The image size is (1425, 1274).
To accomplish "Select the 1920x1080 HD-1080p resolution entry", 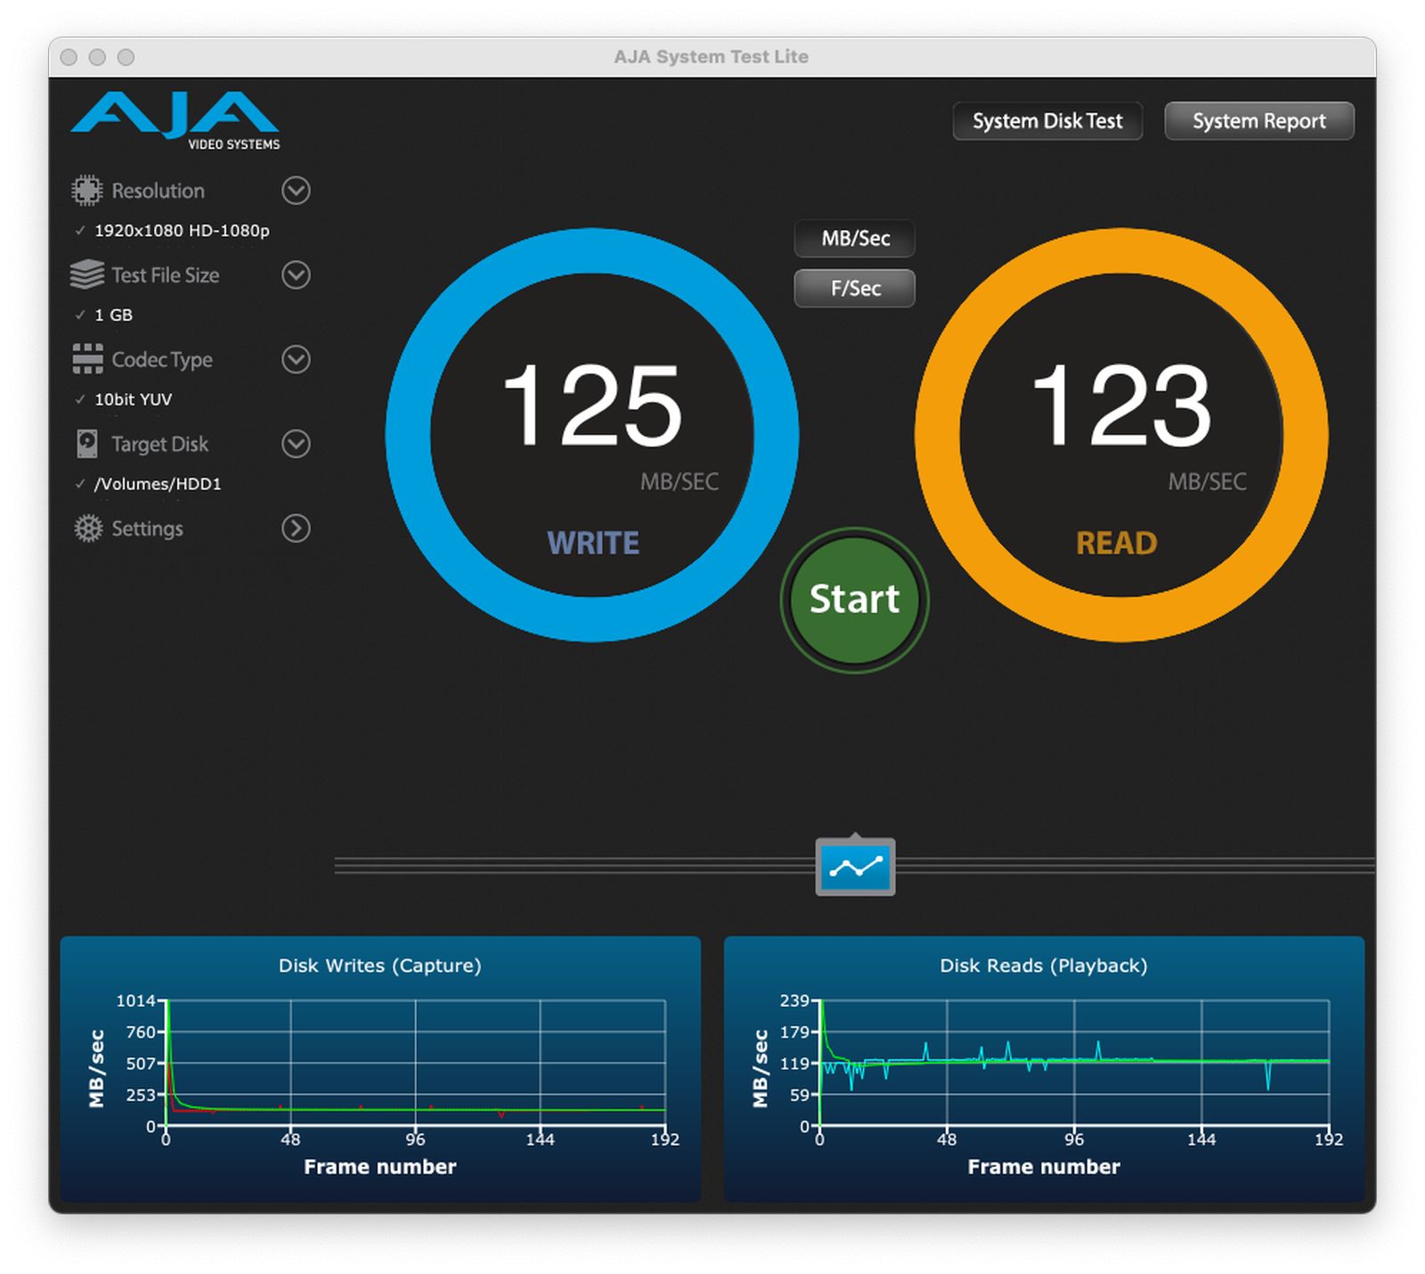I will click(182, 231).
